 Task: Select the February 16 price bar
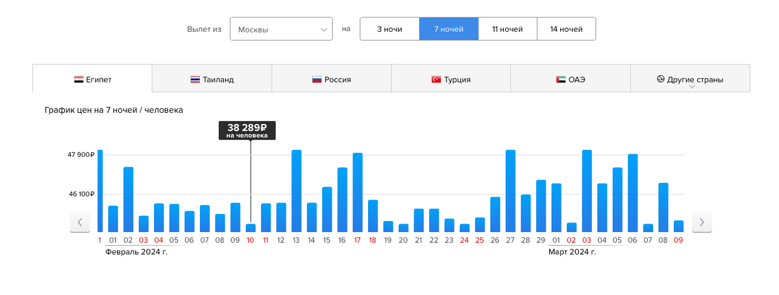click(343, 200)
